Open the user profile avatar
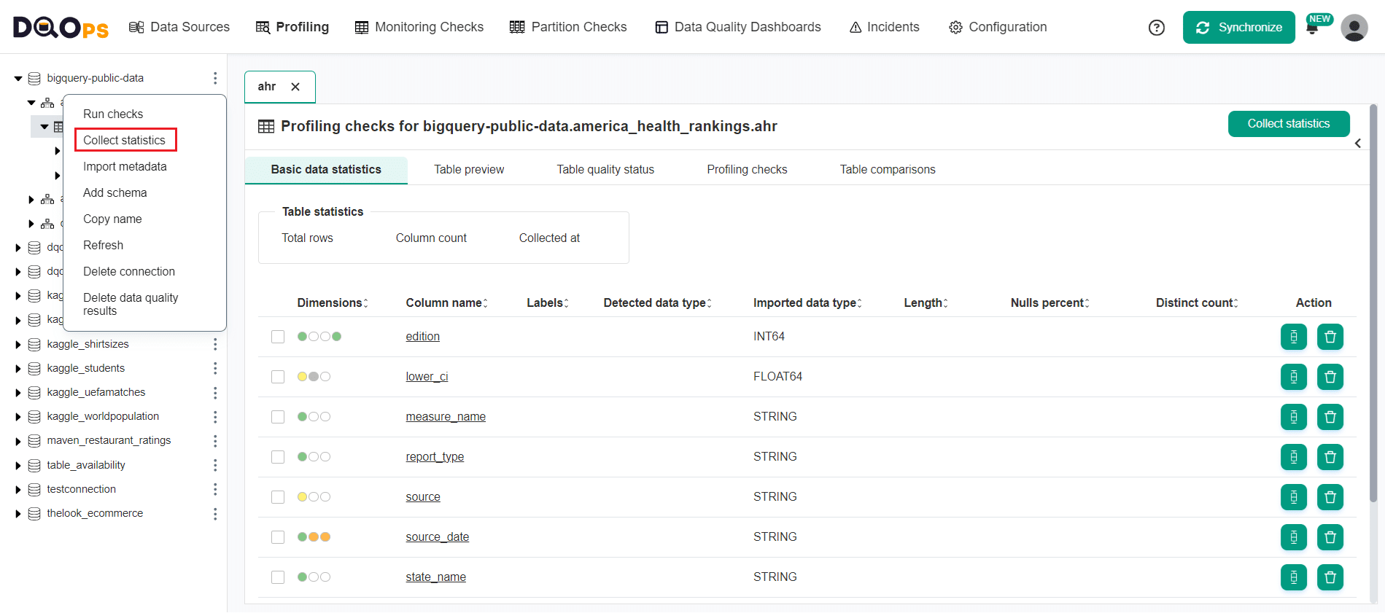1385x613 pixels. click(x=1354, y=28)
